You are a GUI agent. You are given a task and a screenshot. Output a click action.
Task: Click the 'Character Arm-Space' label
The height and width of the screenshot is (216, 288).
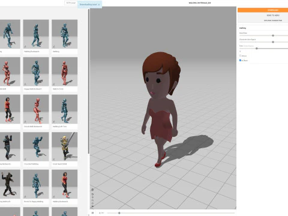[x=247, y=40]
